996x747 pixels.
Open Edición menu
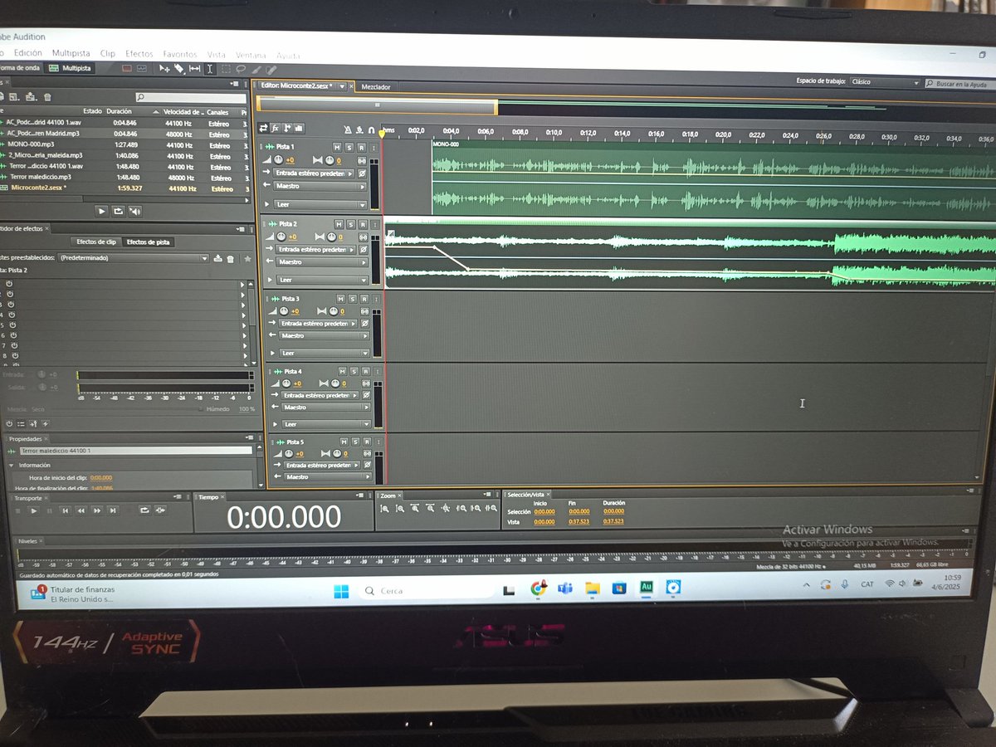point(27,53)
